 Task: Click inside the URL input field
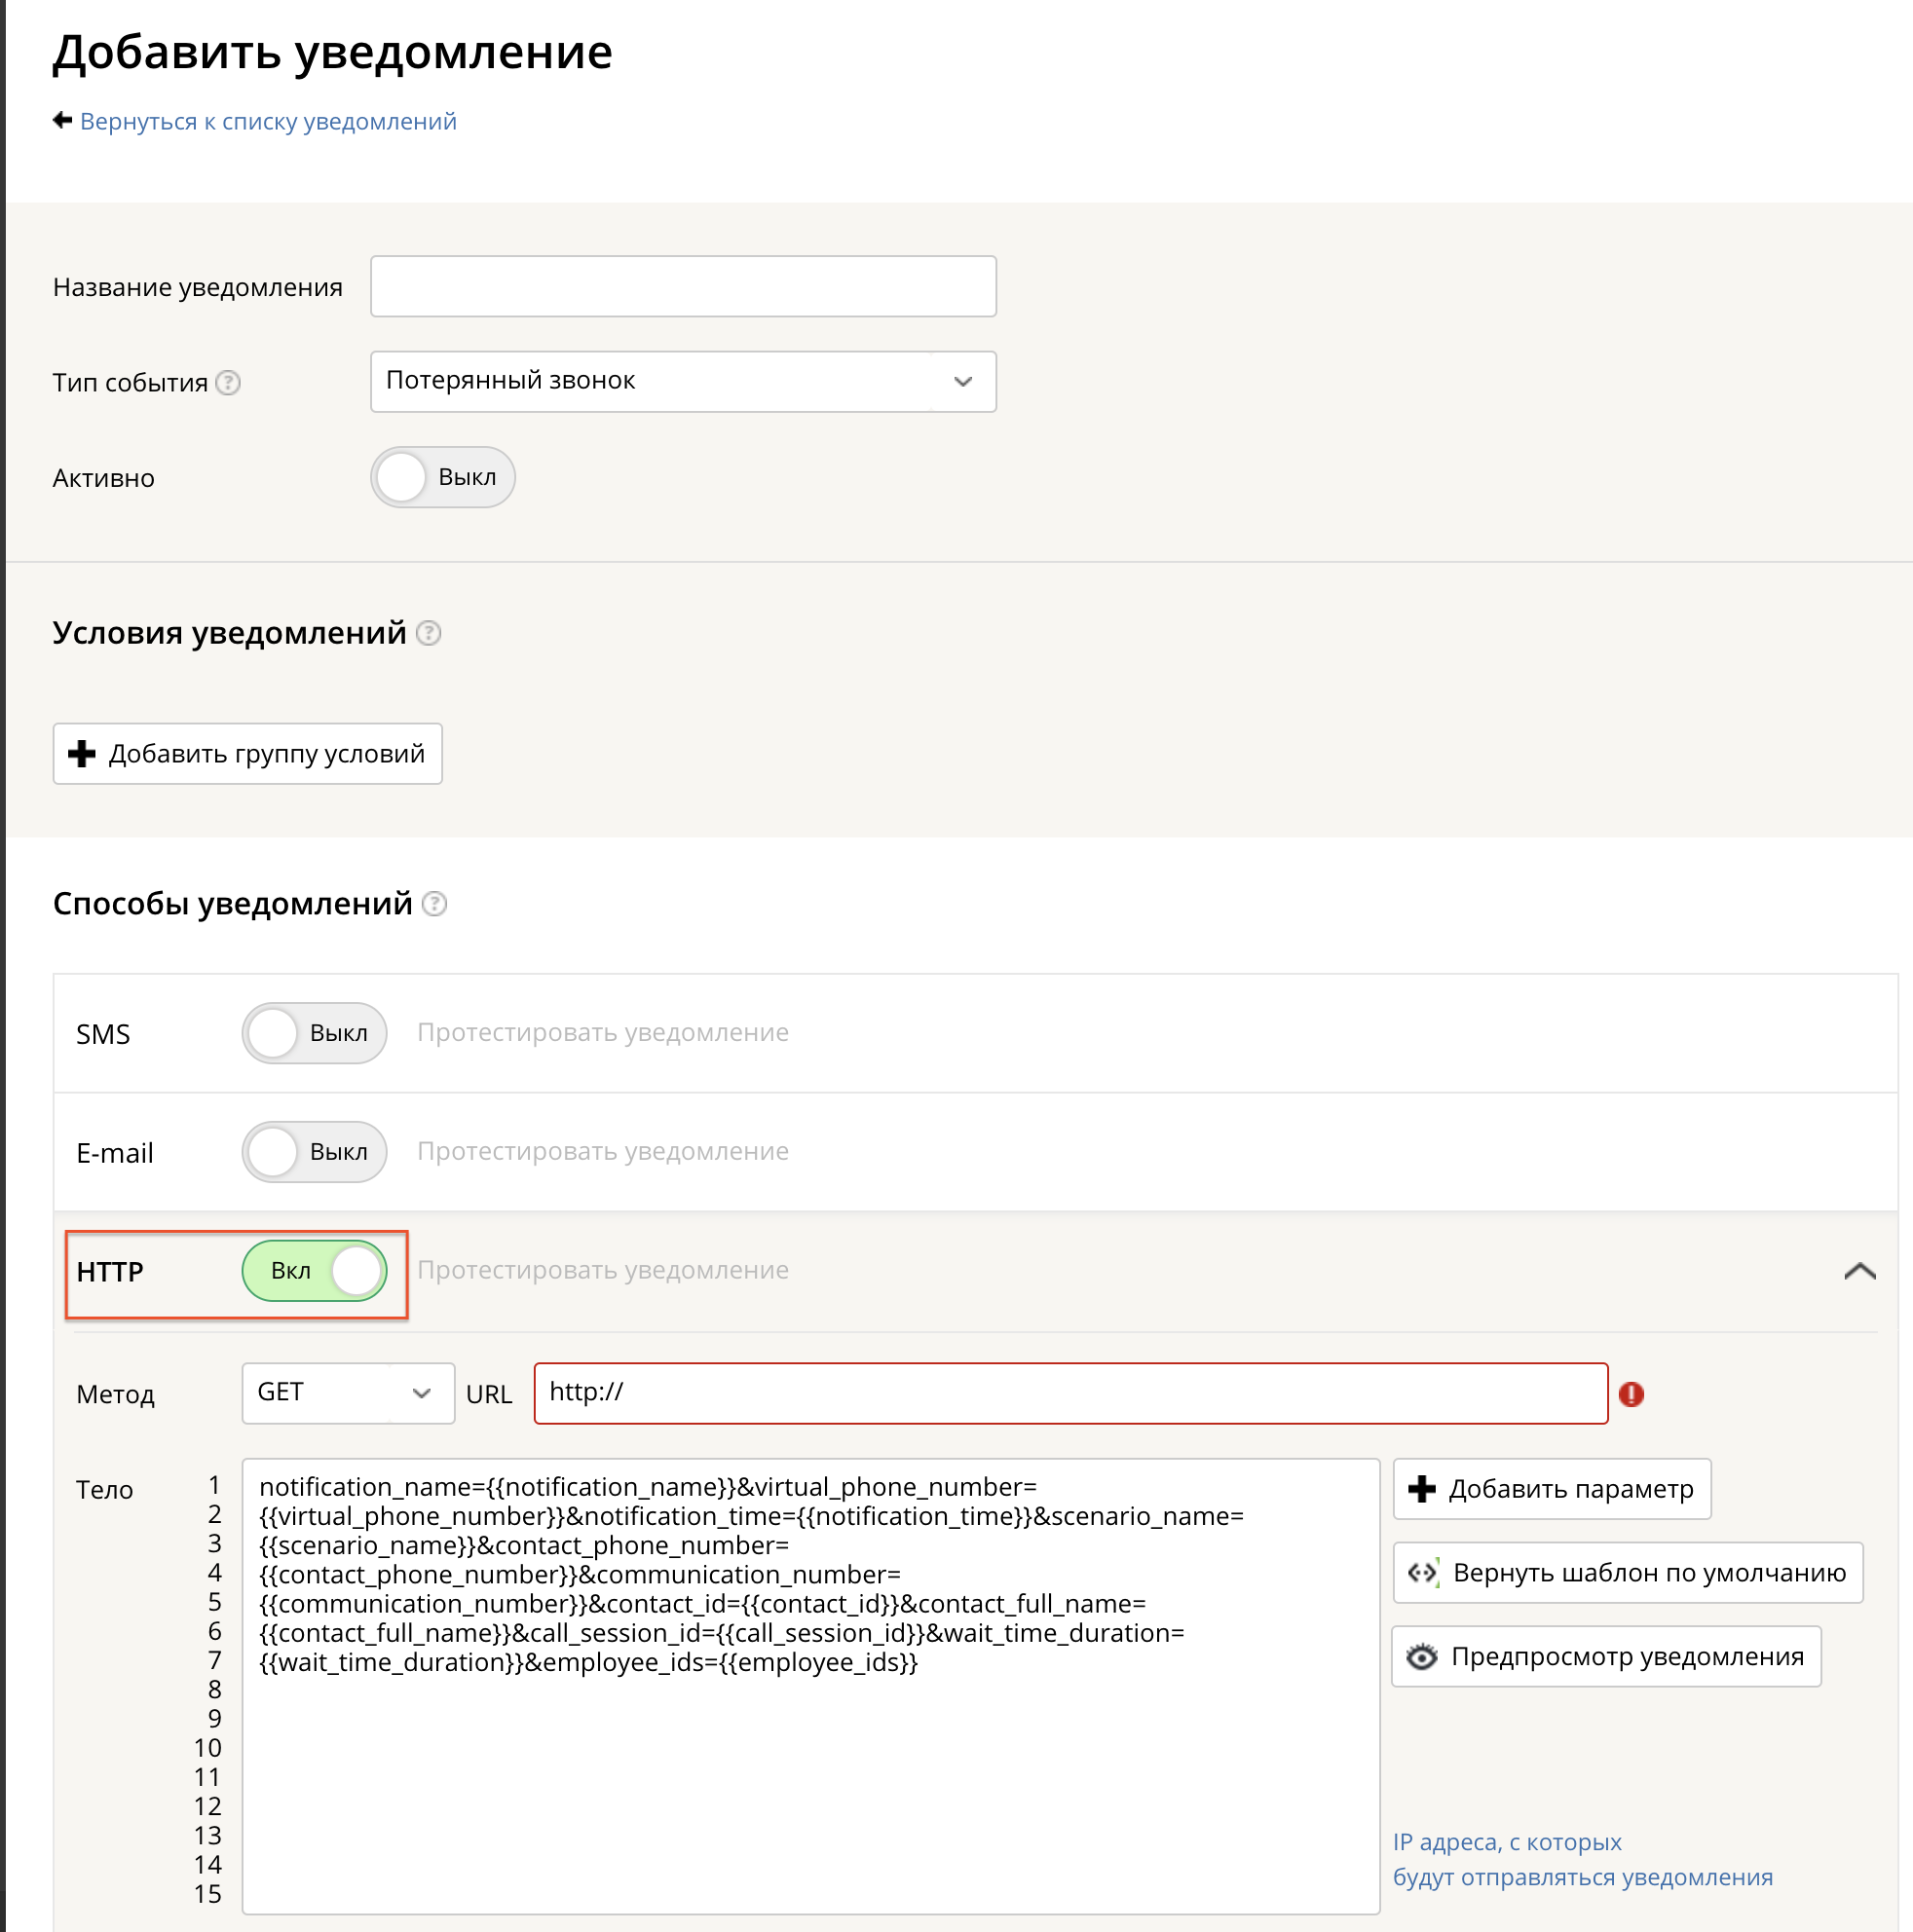tap(1070, 1393)
